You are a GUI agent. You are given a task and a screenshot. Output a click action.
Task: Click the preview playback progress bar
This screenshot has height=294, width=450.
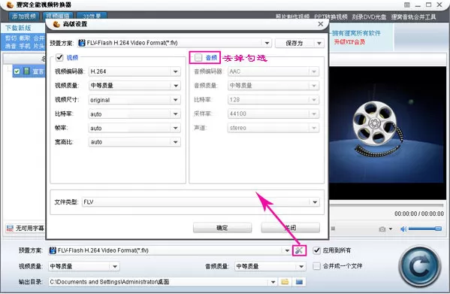(x=386, y=205)
